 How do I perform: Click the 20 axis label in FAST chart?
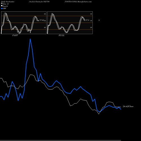45,27
